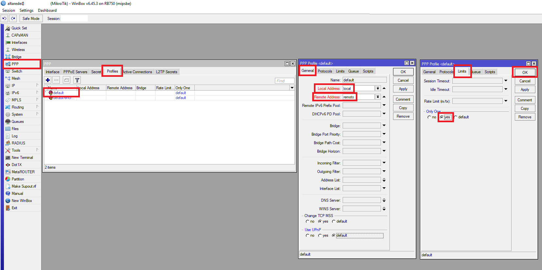542x270 pixels.
Task: Expand the Remote IPv6 Prefix Pool field
Action: 384,105
